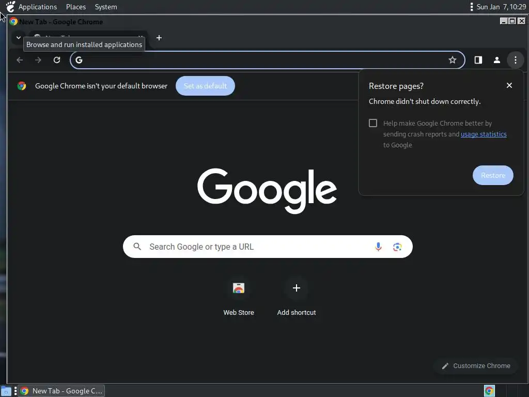Reload the current page
The height and width of the screenshot is (397, 529).
pyautogui.click(x=57, y=60)
